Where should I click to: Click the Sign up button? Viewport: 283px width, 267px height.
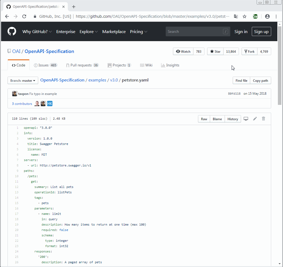click(261, 31)
